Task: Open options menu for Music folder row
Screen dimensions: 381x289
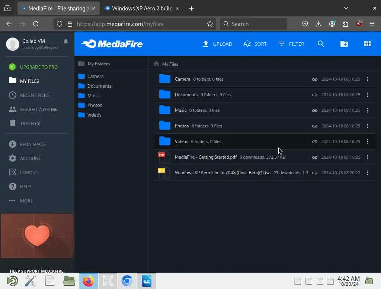Action: coord(367,110)
